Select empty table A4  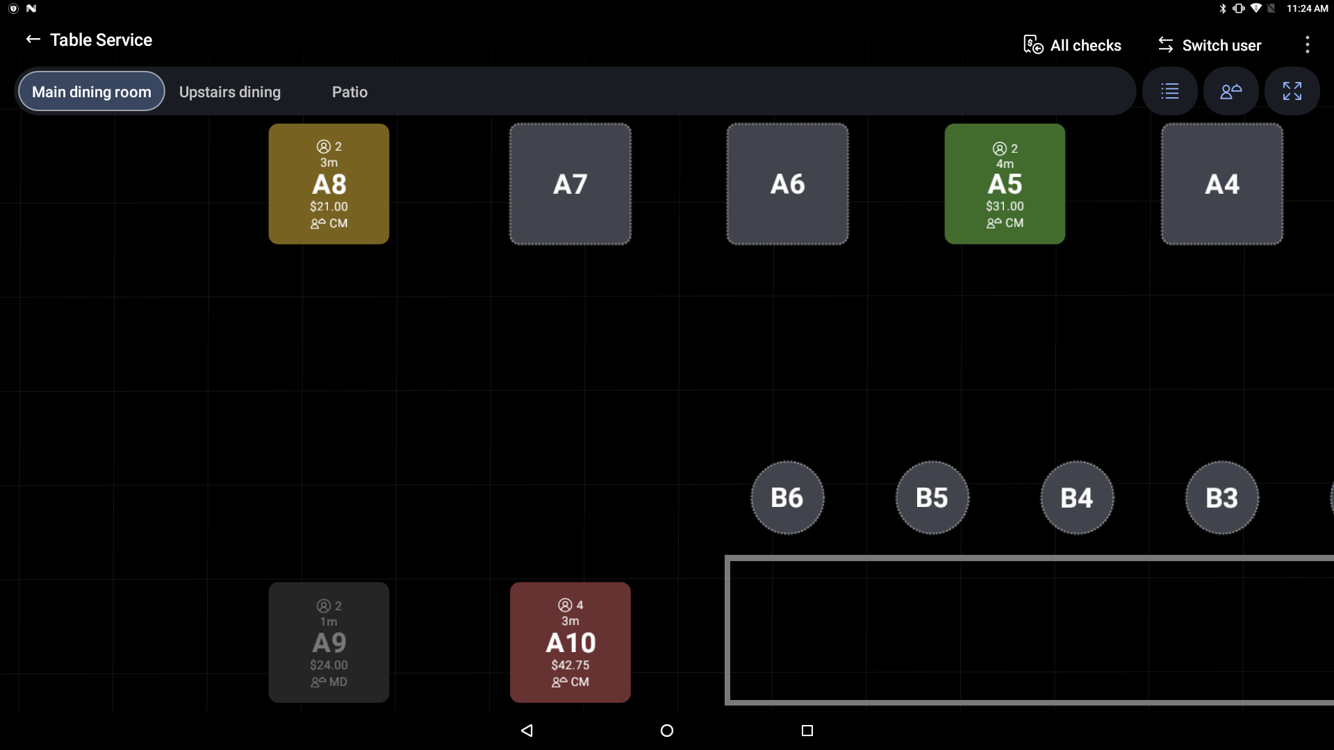(1221, 183)
